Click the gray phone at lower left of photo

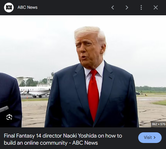tap(4, 109)
